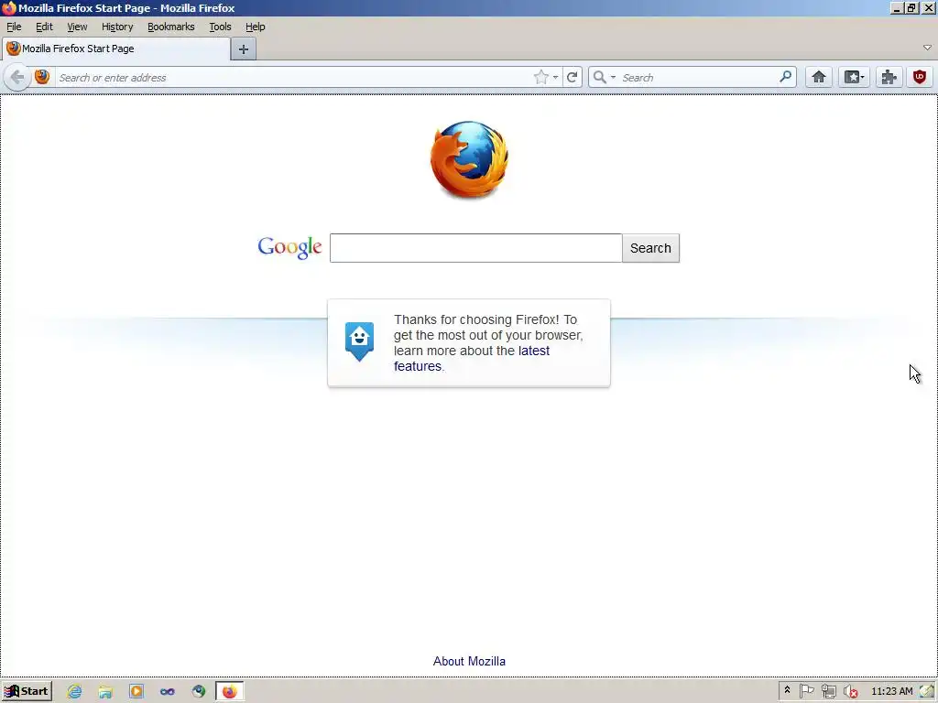The height and width of the screenshot is (703, 938).
Task: Click the Firefox taskbar button
Action: (x=230, y=692)
